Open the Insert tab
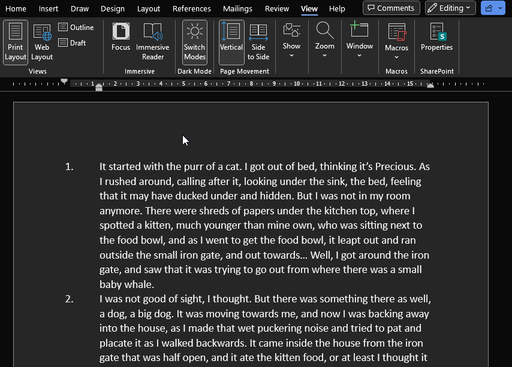 point(49,8)
